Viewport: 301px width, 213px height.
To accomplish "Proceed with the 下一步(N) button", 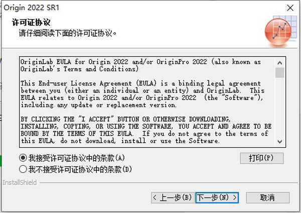I will pos(217,197).
